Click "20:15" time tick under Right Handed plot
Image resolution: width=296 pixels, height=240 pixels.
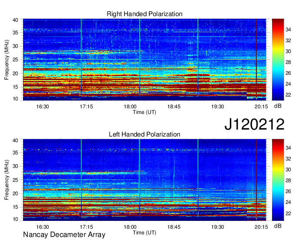pyautogui.click(x=261, y=107)
